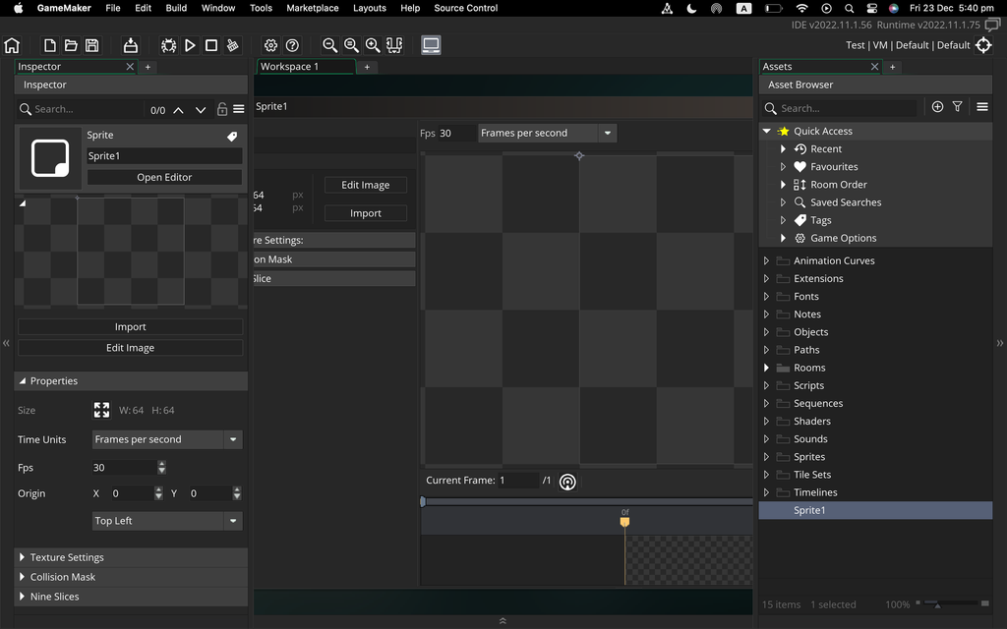
Task: Collapse Quick Access tree
Action: coord(767,131)
